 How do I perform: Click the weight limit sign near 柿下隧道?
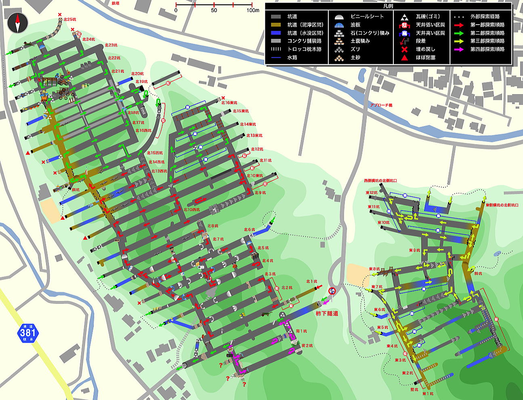click(x=332, y=291)
